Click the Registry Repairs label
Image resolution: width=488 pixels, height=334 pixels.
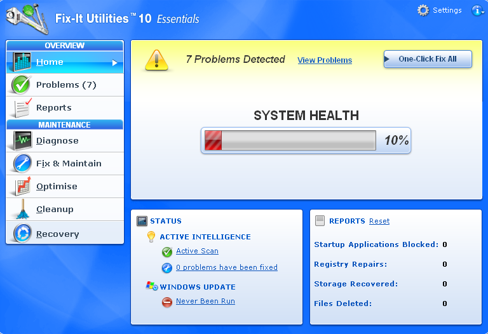[351, 264]
